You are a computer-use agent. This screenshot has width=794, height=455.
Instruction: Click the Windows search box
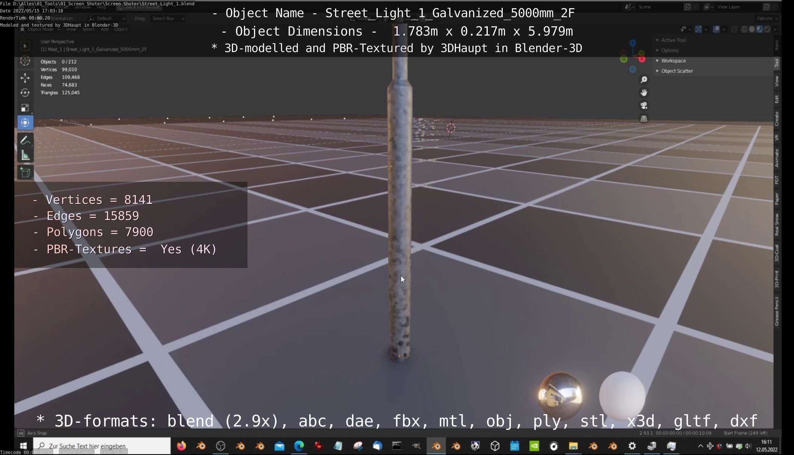pos(102,446)
